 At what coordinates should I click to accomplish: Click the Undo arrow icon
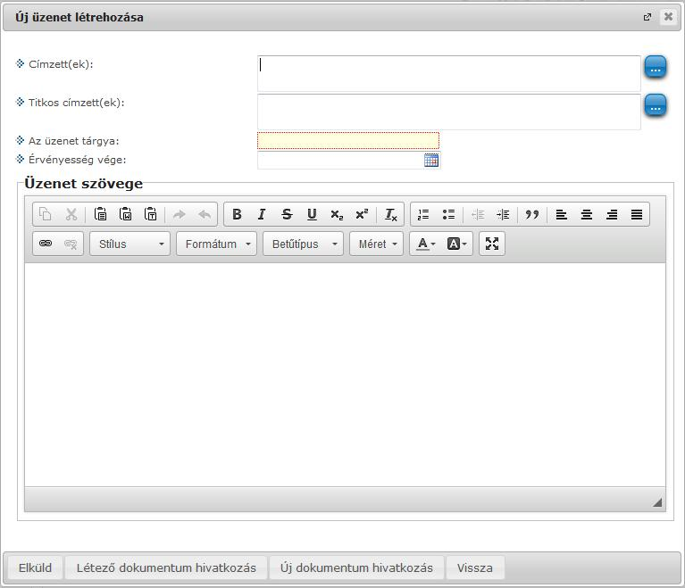point(205,214)
